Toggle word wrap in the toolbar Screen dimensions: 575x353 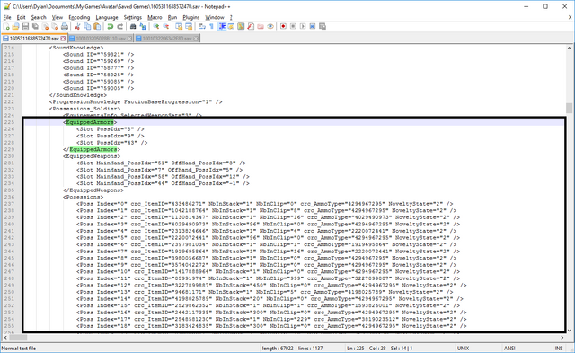(202, 26)
